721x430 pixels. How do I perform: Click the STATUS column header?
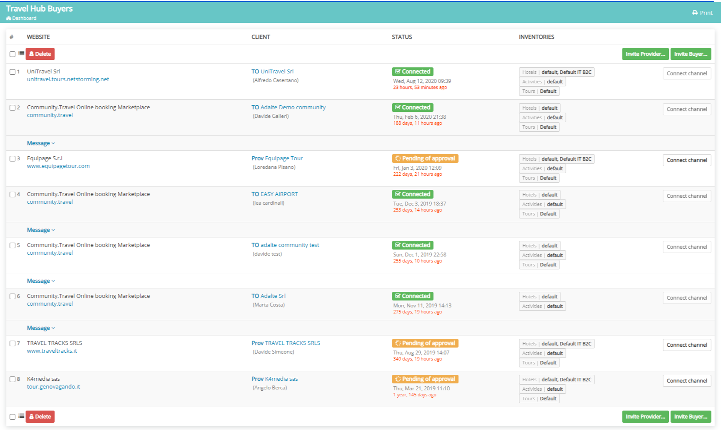pos(401,37)
